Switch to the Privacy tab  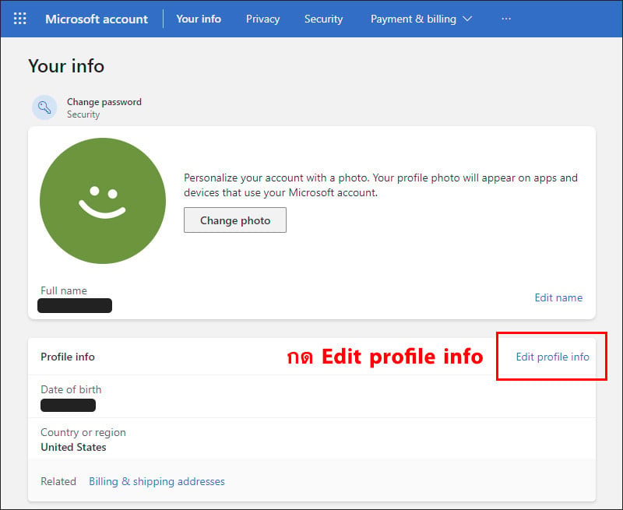point(262,19)
